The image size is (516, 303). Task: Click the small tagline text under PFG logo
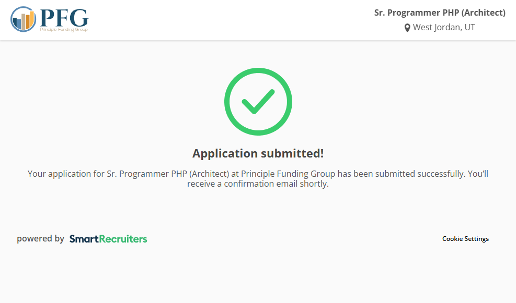[x=64, y=30]
